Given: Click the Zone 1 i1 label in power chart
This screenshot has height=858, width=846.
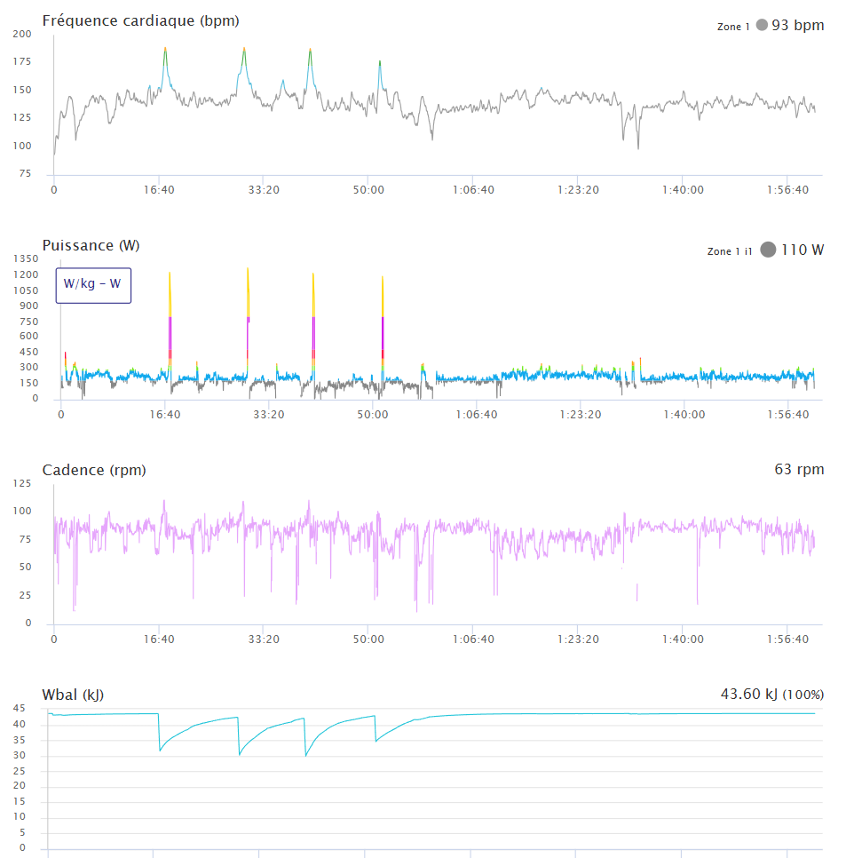Looking at the screenshot, I should pyautogui.click(x=730, y=251).
